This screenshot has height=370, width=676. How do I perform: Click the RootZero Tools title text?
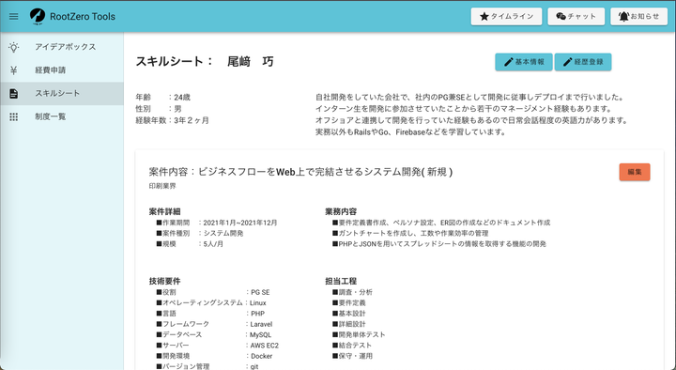coord(83,17)
